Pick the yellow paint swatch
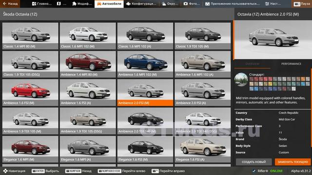Image resolution: width=312 pixels, height=175 pixels. pos(270,84)
